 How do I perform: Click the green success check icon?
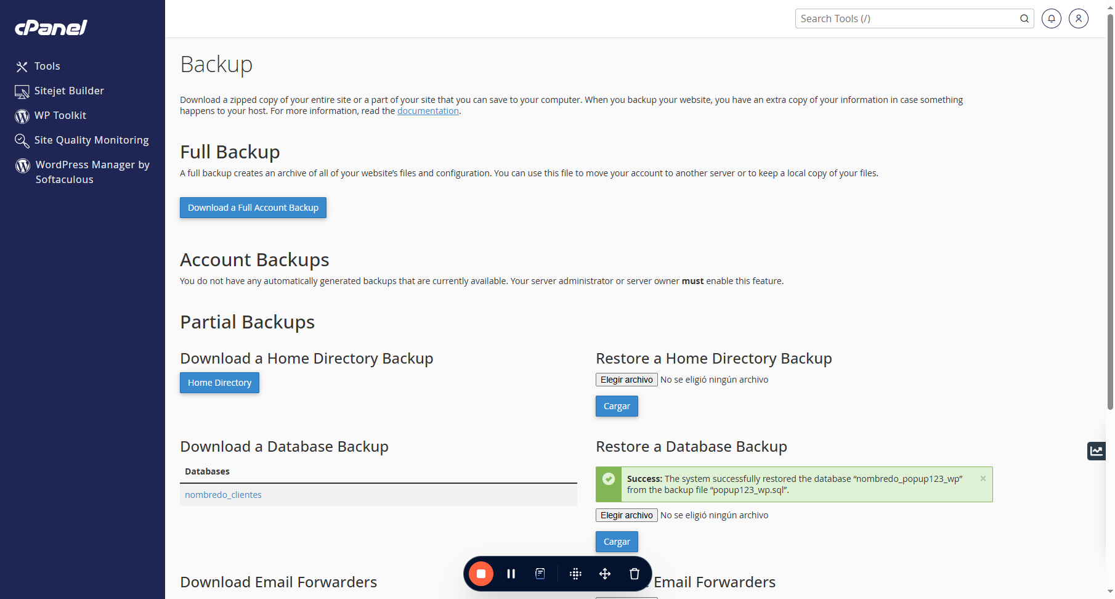click(x=609, y=479)
